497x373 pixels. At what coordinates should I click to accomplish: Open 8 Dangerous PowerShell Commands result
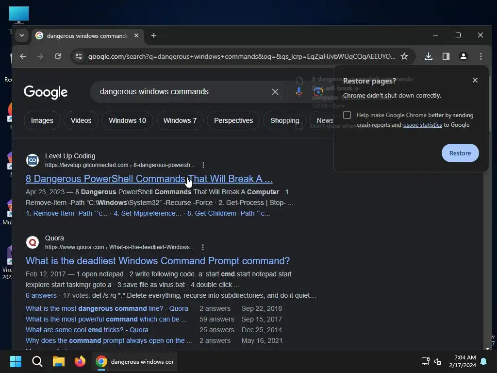[149, 179]
